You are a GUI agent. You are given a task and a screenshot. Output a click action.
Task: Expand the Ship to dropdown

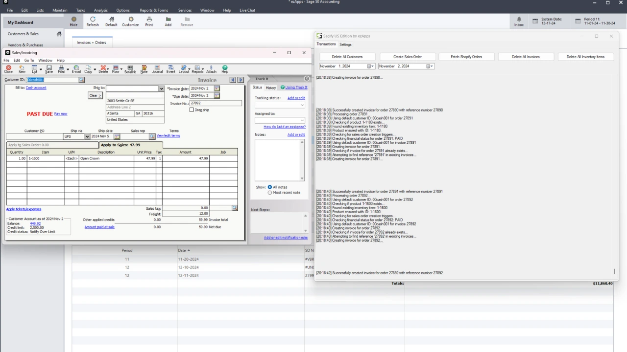tap(161, 88)
